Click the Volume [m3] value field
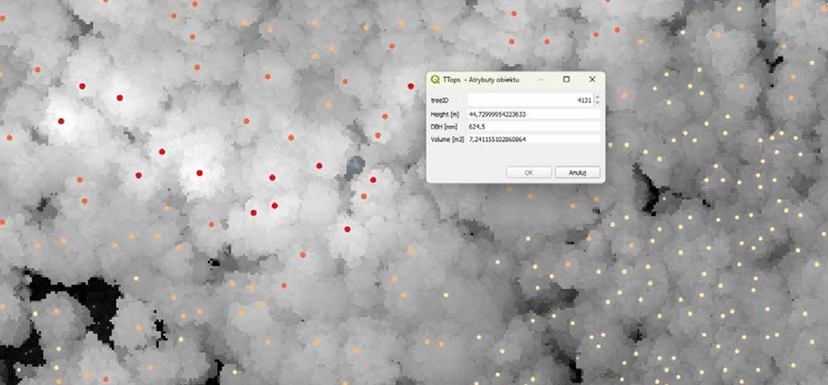Image resolution: width=828 pixels, height=385 pixels. point(533,139)
